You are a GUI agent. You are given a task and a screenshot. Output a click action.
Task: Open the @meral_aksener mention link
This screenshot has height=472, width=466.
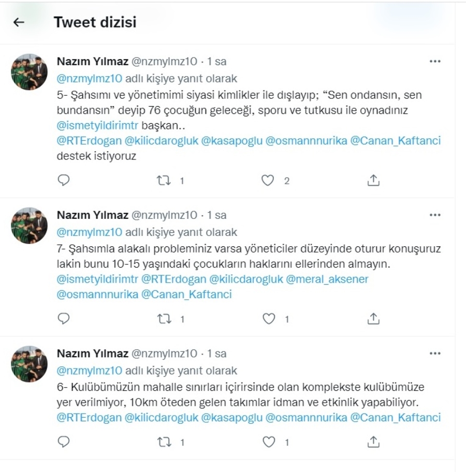(327, 279)
